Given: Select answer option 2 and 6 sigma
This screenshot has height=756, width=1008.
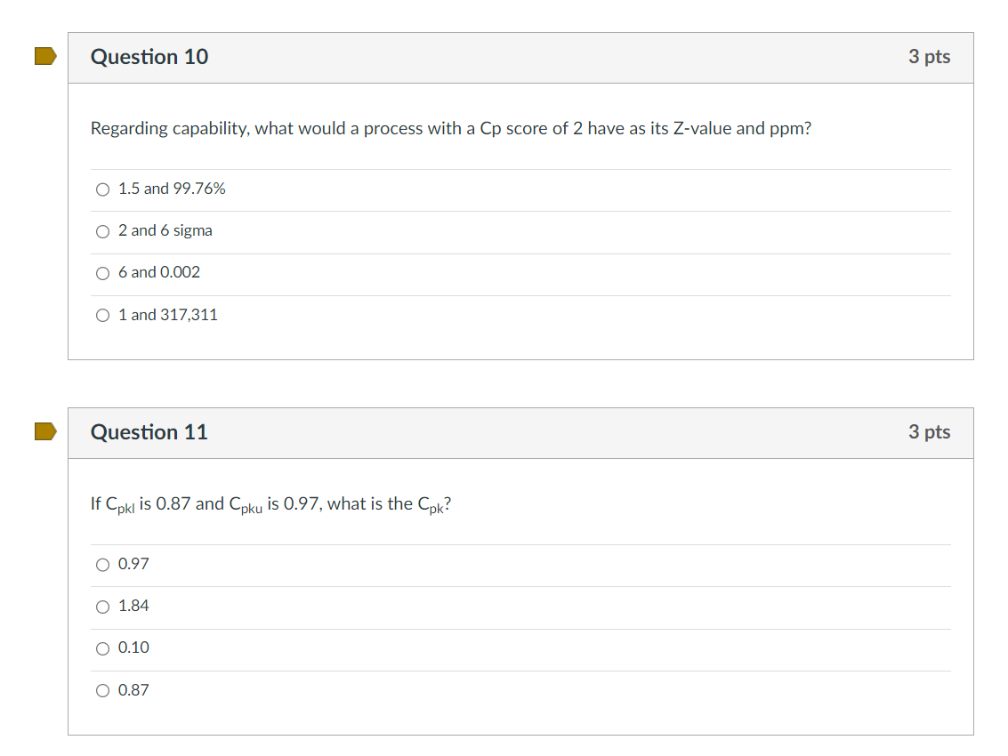Looking at the screenshot, I should pos(102,231).
